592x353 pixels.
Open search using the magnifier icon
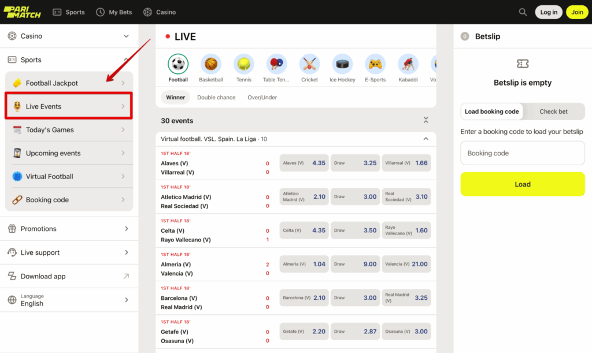pyautogui.click(x=523, y=12)
